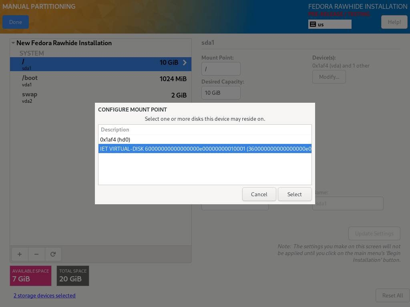Viewport: 410px width, 307px height.
Task: Click the reload storage configuration icon
Action: click(53, 254)
